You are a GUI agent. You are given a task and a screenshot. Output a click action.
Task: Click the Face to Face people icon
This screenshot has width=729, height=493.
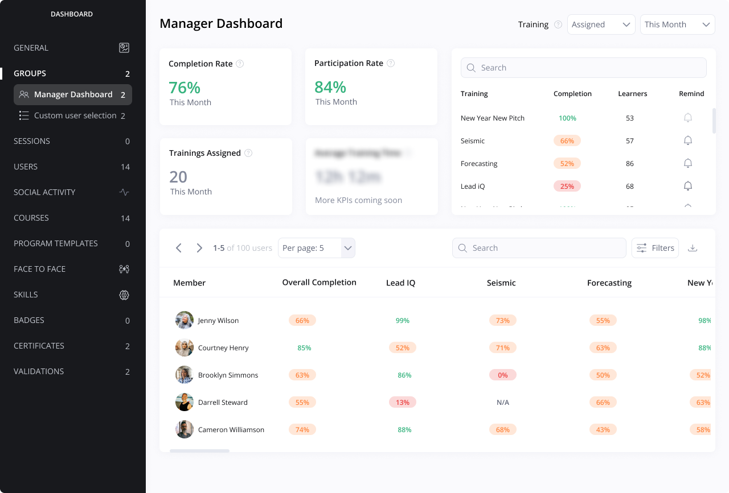click(124, 269)
